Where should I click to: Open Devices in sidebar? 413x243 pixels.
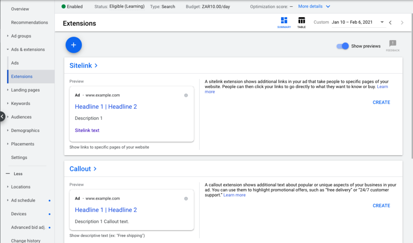coord(19,214)
